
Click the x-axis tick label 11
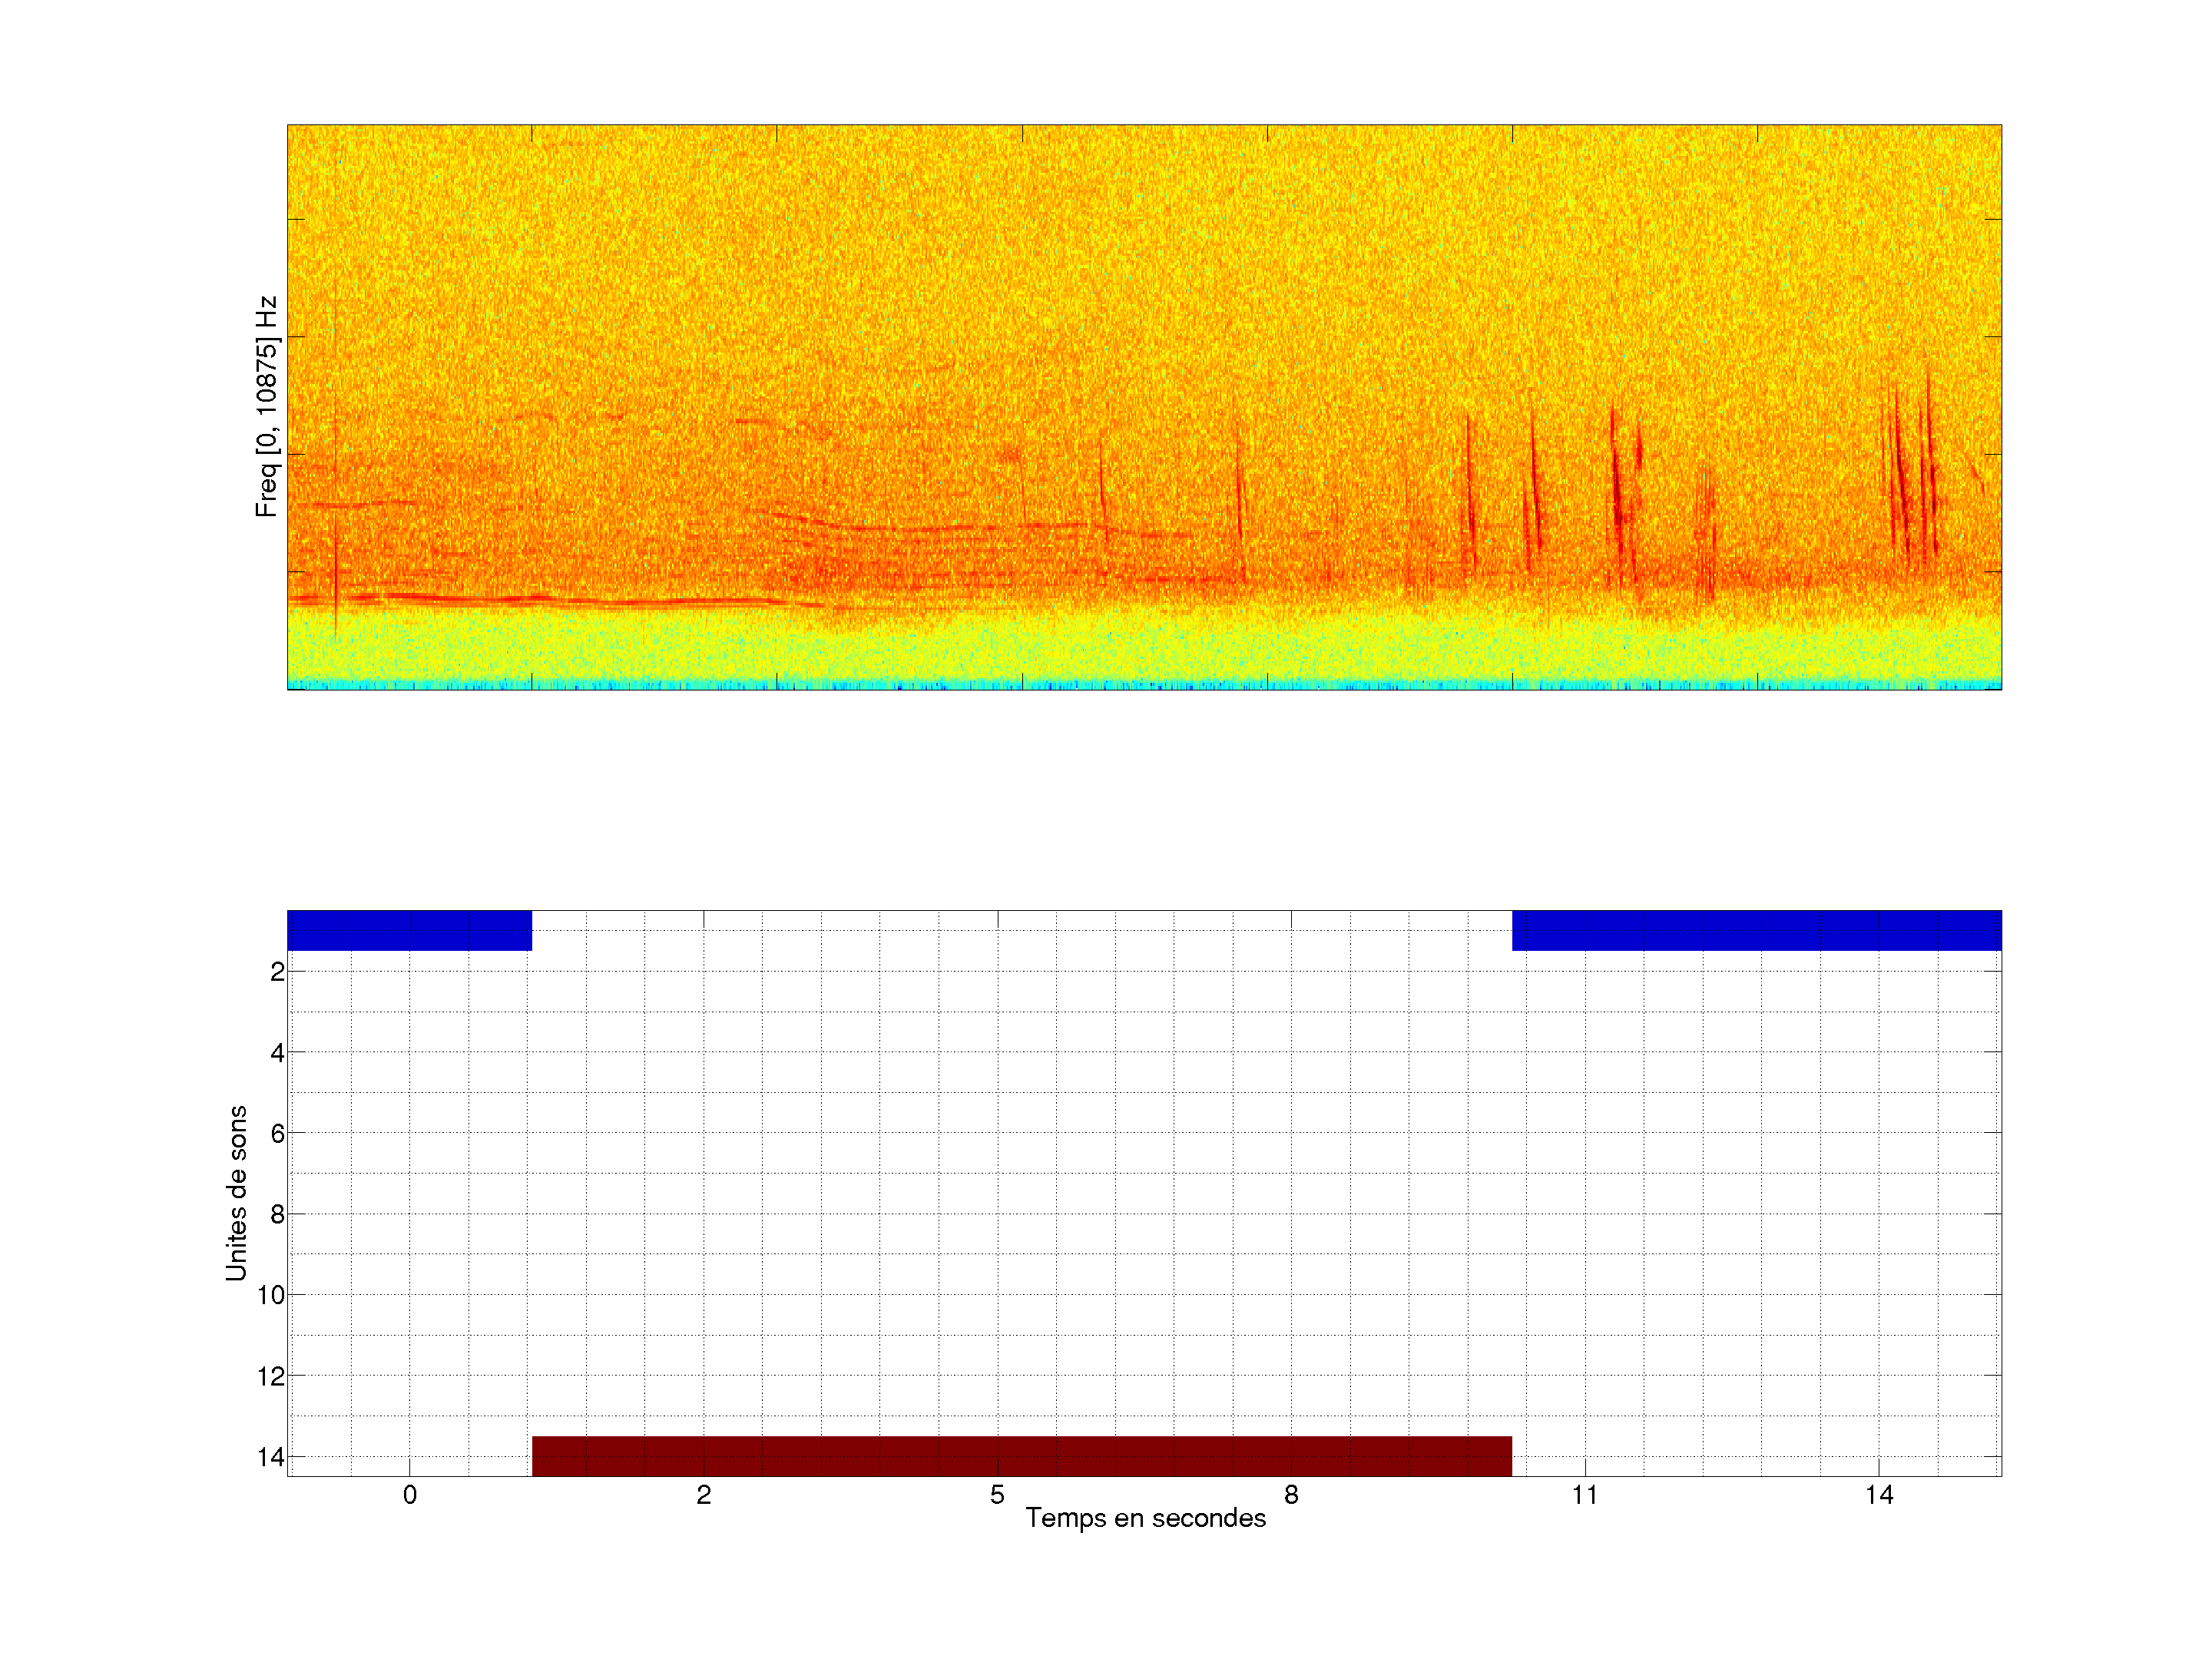tap(1585, 1495)
